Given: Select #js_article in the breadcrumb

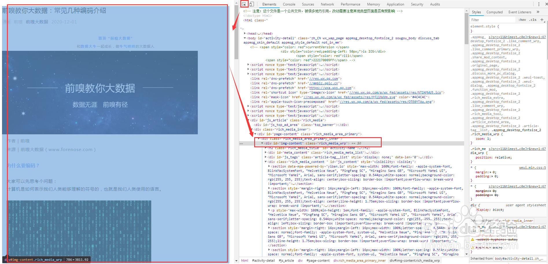Looking at the screenshot, I should point(286,261).
